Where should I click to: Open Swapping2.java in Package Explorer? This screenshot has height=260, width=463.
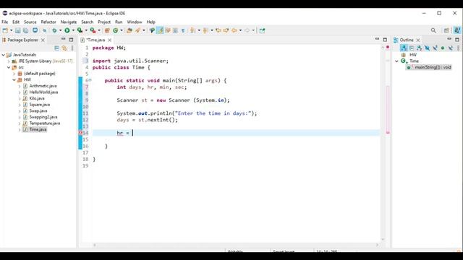(x=43, y=117)
